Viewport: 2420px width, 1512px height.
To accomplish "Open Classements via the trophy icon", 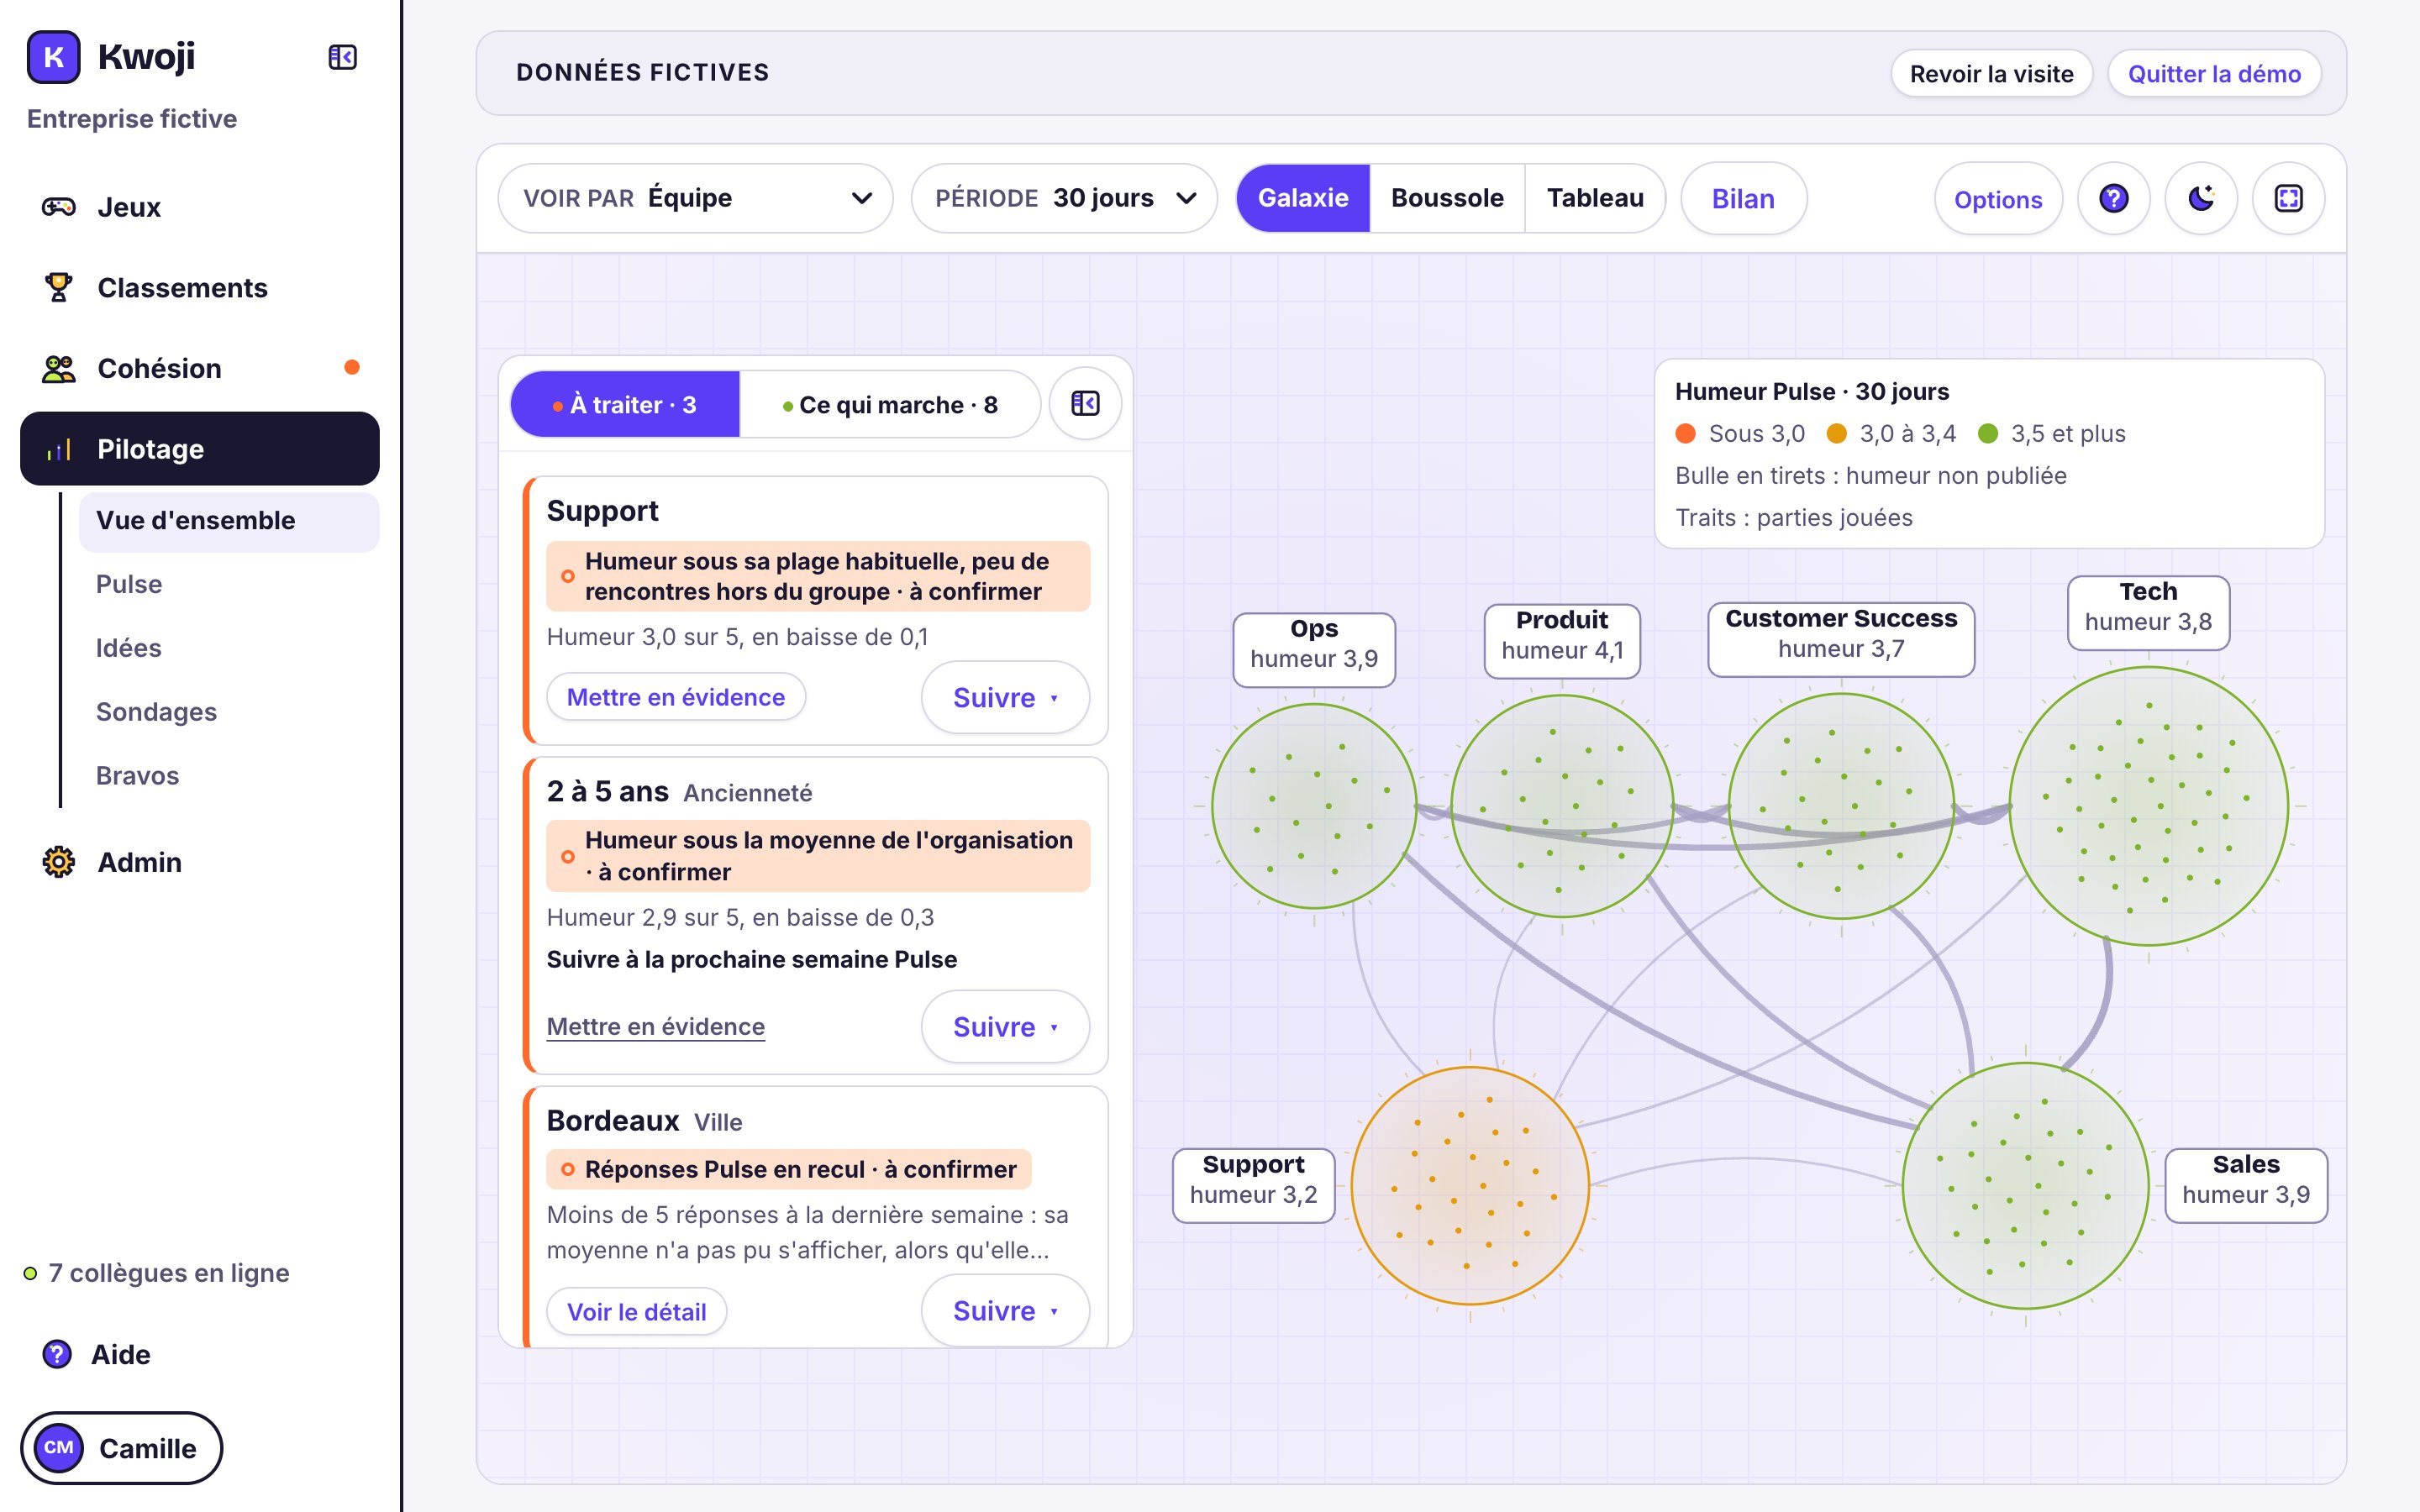I will point(58,287).
